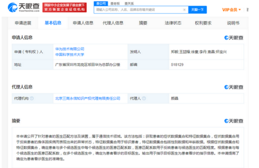
Task: Switch to the 申请进展 tab
Action: [23, 23]
